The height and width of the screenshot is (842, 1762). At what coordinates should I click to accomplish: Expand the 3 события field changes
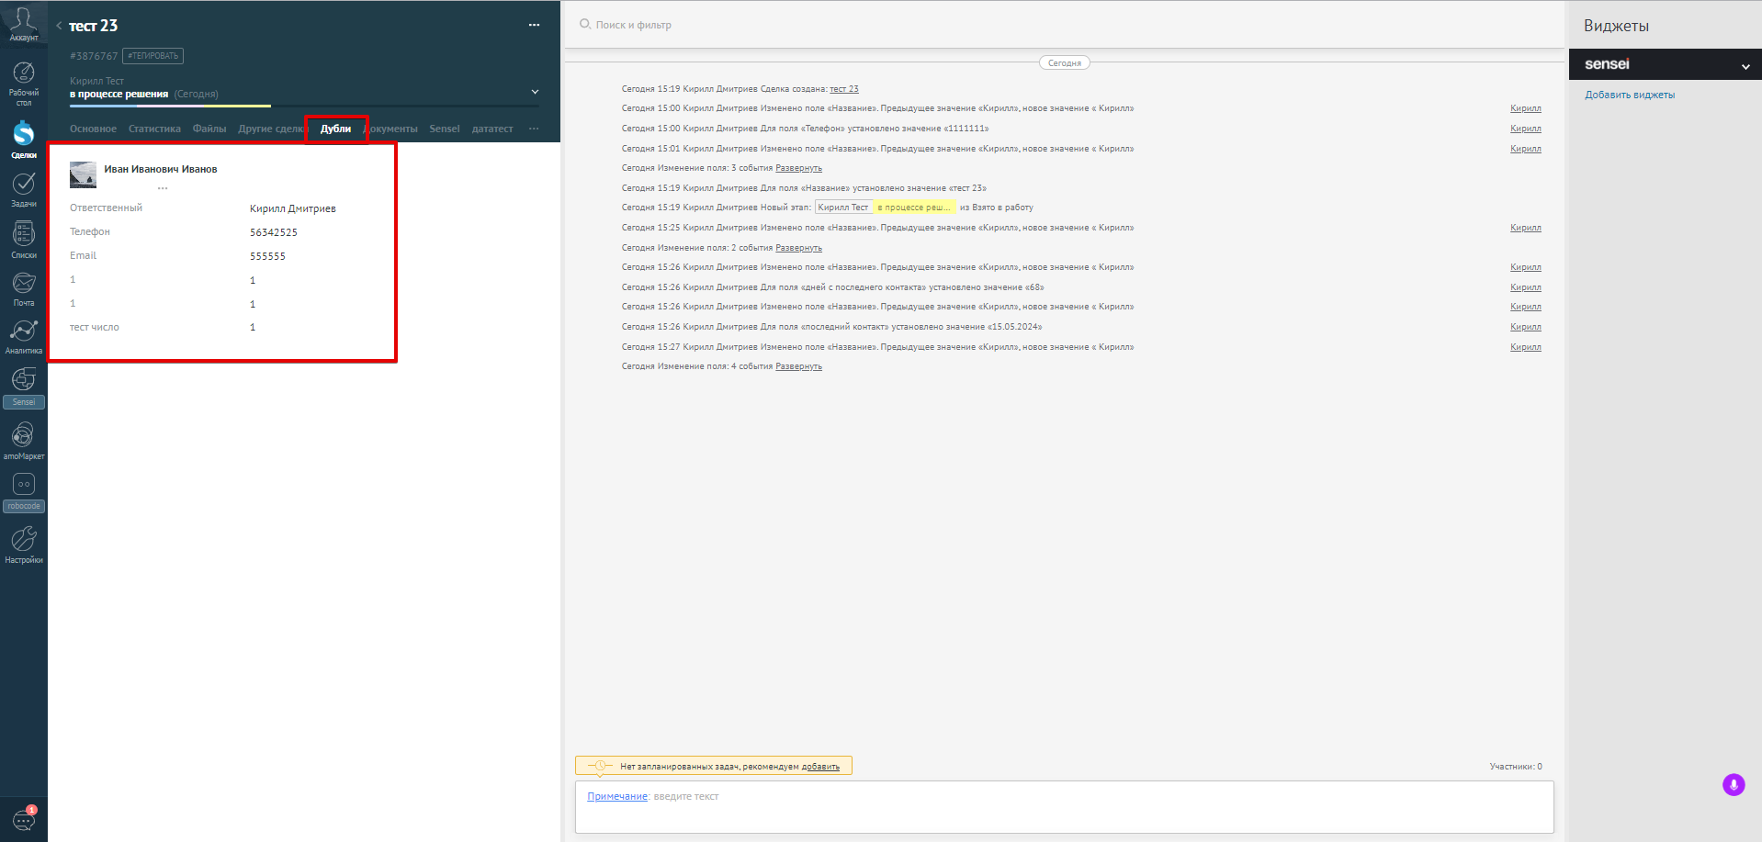pos(798,168)
